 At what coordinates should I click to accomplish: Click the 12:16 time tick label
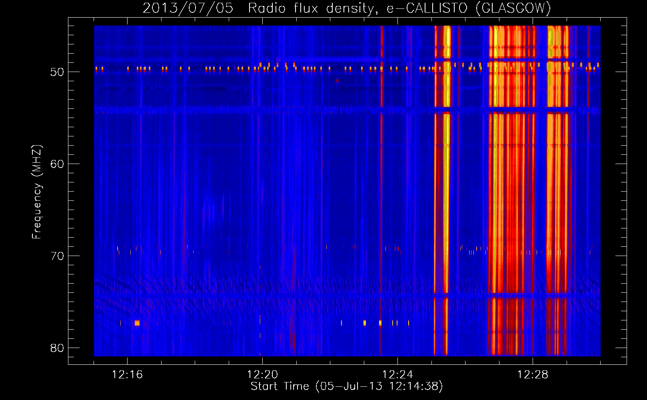(127, 375)
